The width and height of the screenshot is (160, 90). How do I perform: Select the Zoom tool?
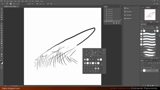(x=1, y=56)
